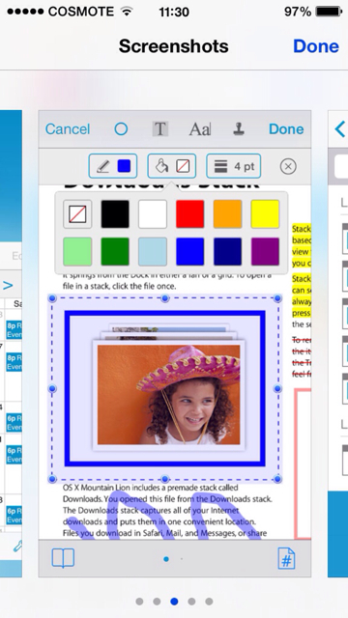Image resolution: width=348 pixels, height=618 pixels.
Task: Tap the blue Done button beside Screenshots
Action: click(316, 46)
